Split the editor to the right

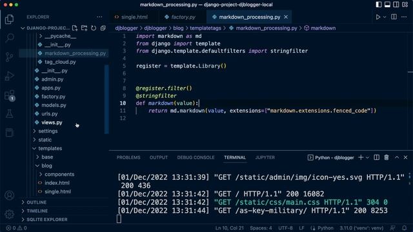pyautogui.click(x=394, y=17)
